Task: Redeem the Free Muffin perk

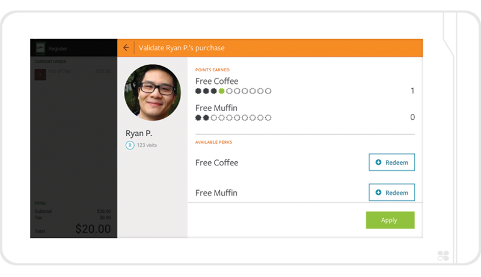Action: [391, 192]
